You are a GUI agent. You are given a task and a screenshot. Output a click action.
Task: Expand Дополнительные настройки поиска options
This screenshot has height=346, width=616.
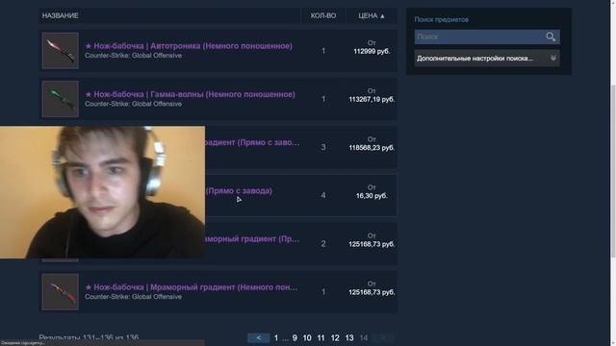487,59
